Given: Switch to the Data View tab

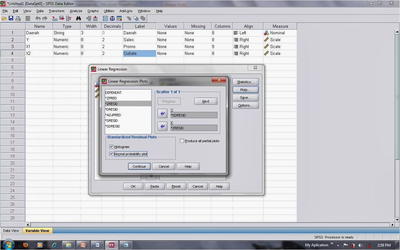Looking at the screenshot, I should coord(11,231).
